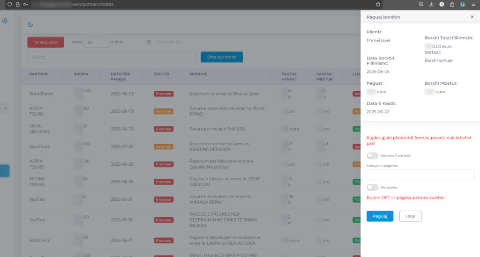
Task: Toggle dark mode with the moon icon
Action: 30,24
